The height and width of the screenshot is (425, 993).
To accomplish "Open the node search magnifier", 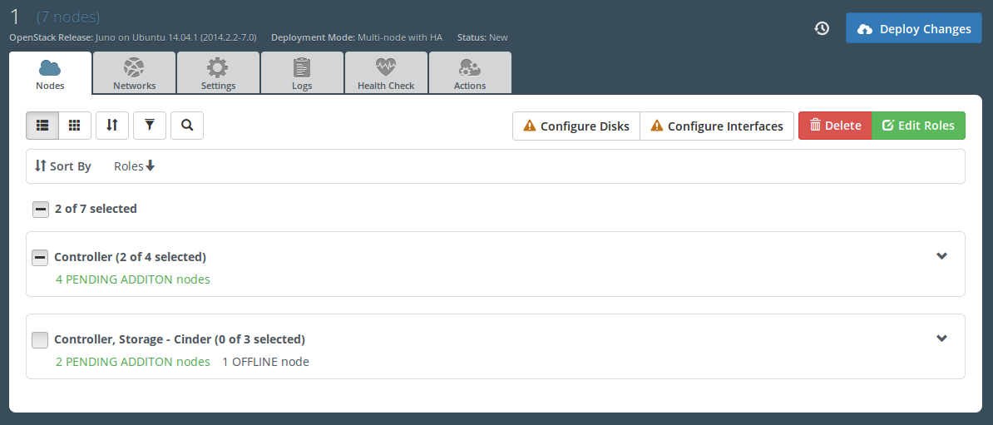I will coord(187,126).
